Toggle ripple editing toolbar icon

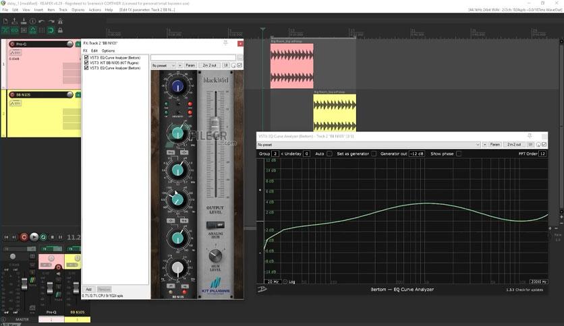pyautogui.click(x=24, y=30)
